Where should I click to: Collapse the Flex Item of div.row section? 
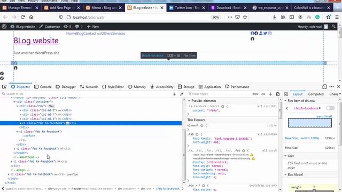[x=285, y=101]
